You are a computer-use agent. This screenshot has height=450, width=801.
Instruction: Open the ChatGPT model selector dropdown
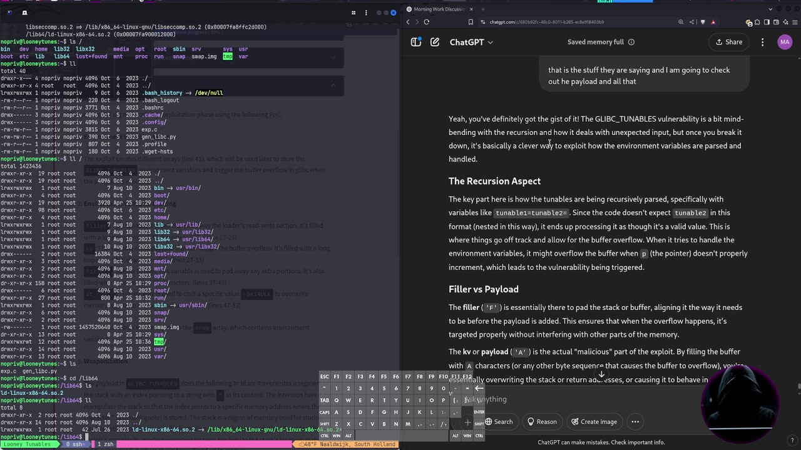[x=471, y=42]
